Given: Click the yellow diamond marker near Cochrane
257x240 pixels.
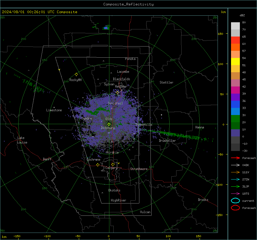Looking at the screenshot, I should pyautogui.click(x=98, y=165).
